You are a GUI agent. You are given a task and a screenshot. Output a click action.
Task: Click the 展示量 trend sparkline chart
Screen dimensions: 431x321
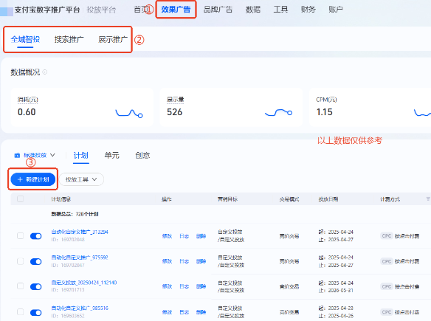point(278,113)
